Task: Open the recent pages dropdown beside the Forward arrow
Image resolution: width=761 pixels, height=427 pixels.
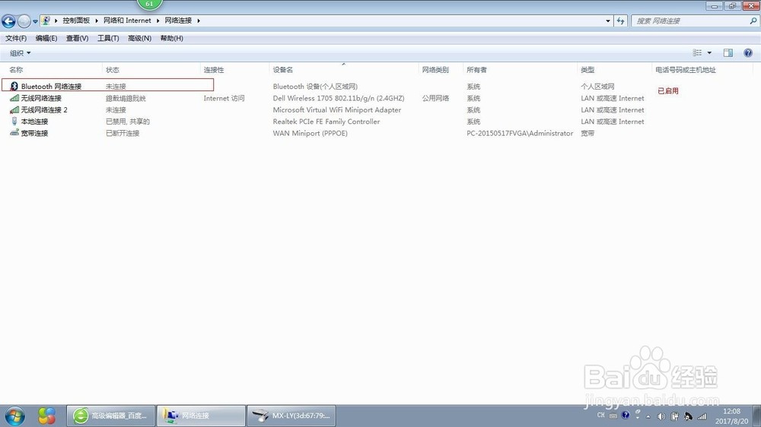Action: point(35,21)
